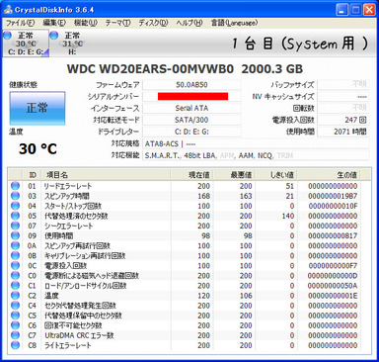Click the CrystalDiskInfo title bar icon
This screenshot has height=362, width=379.
pyautogui.click(x=8, y=10)
